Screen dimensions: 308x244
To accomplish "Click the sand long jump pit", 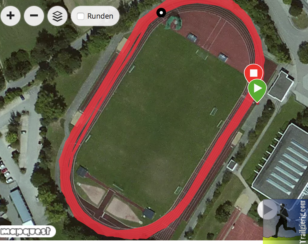I will click(x=92, y=193).
